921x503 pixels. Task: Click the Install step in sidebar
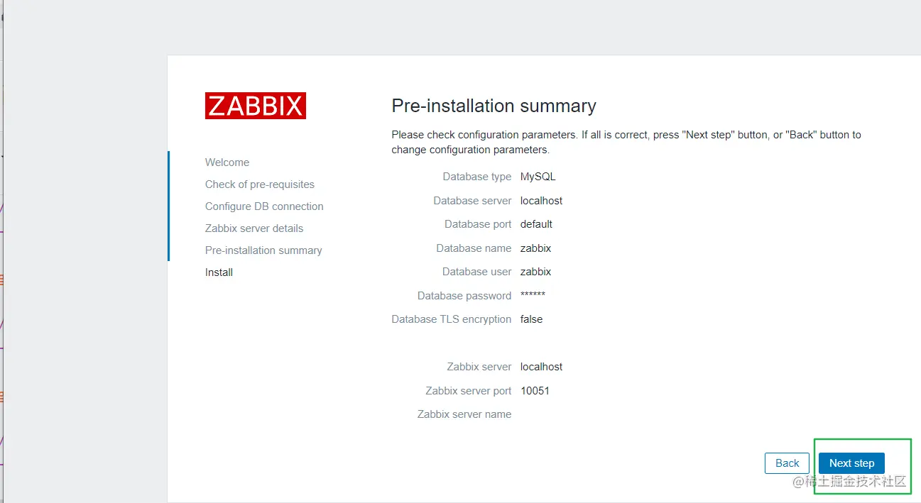pos(219,272)
